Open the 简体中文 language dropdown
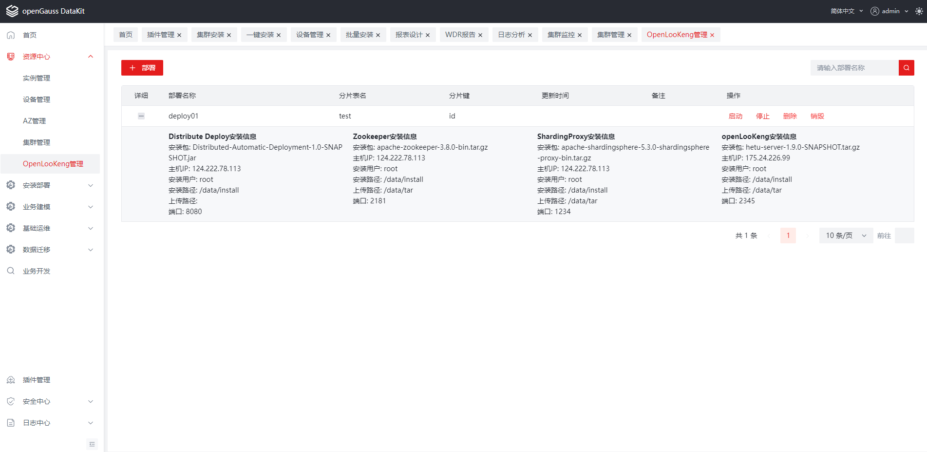 coord(847,11)
